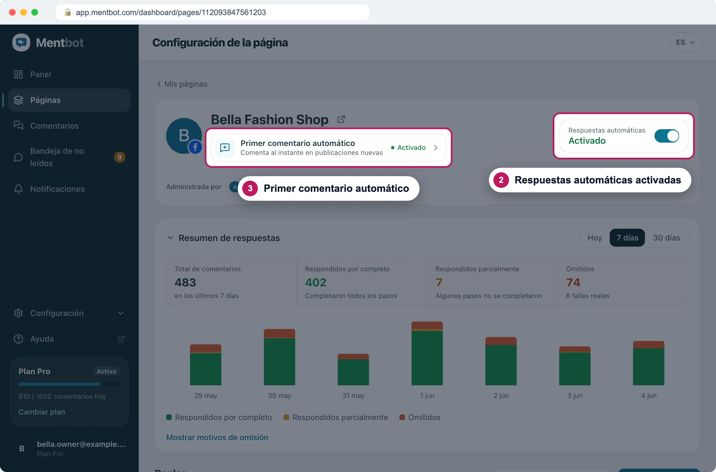Click the browser address bar URL
The width and height of the screenshot is (716, 472).
coord(171,12)
